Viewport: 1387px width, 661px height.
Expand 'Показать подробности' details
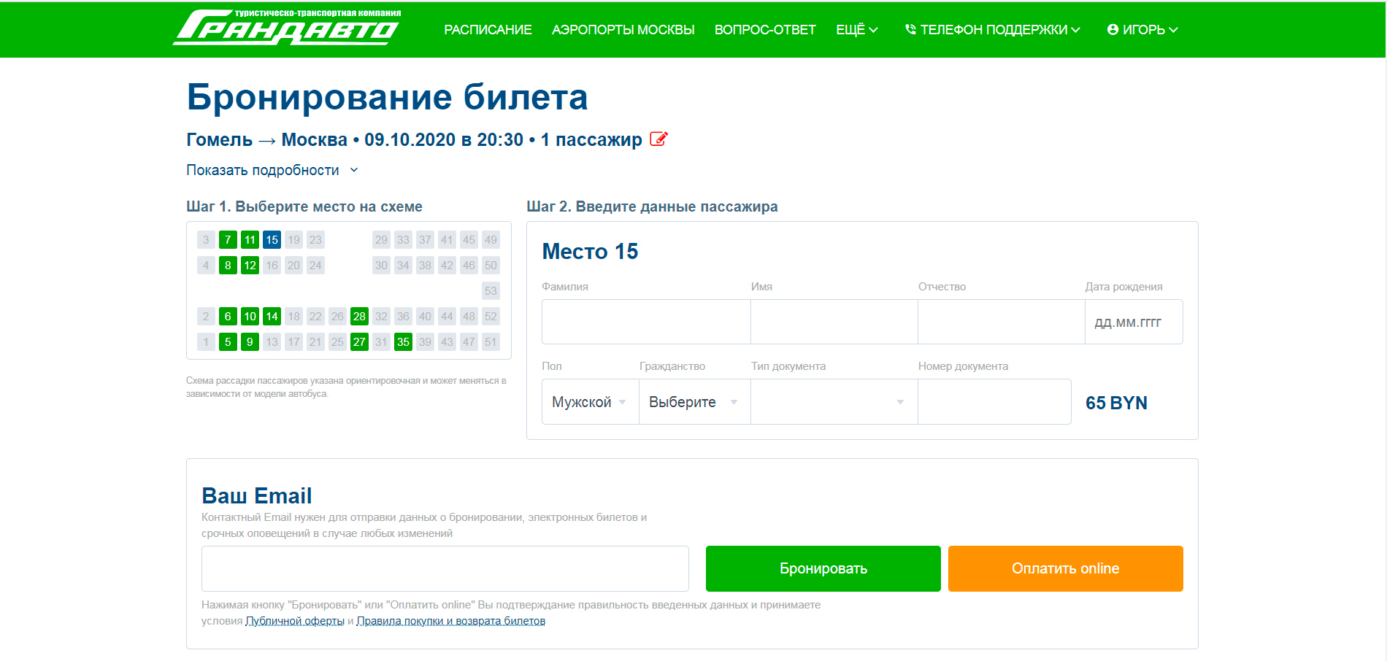(272, 170)
